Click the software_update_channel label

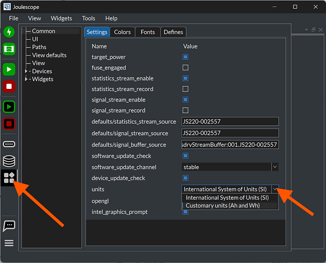click(x=124, y=167)
